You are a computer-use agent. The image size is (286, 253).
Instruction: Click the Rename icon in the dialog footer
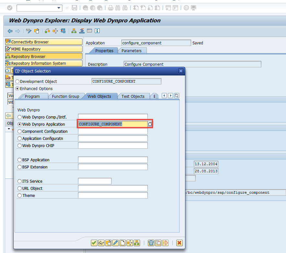165,243
